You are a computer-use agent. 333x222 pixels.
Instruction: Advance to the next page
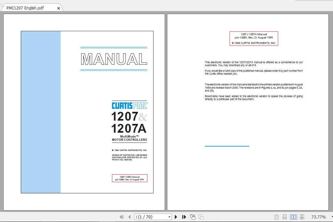point(176,217)
